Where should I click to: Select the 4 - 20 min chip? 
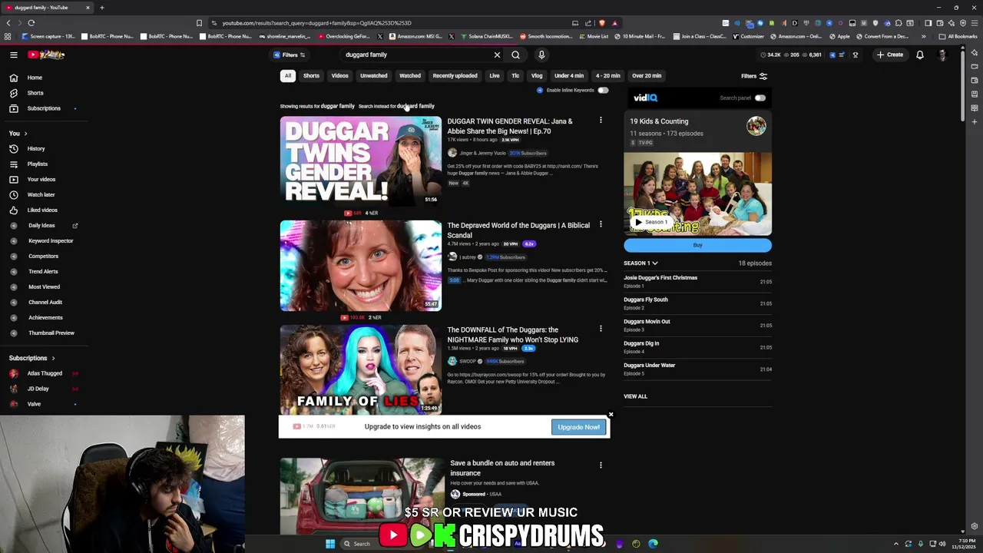[607, 76]
